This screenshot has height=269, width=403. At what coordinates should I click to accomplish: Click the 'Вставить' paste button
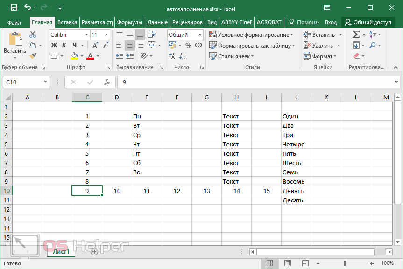click(15, 45)
